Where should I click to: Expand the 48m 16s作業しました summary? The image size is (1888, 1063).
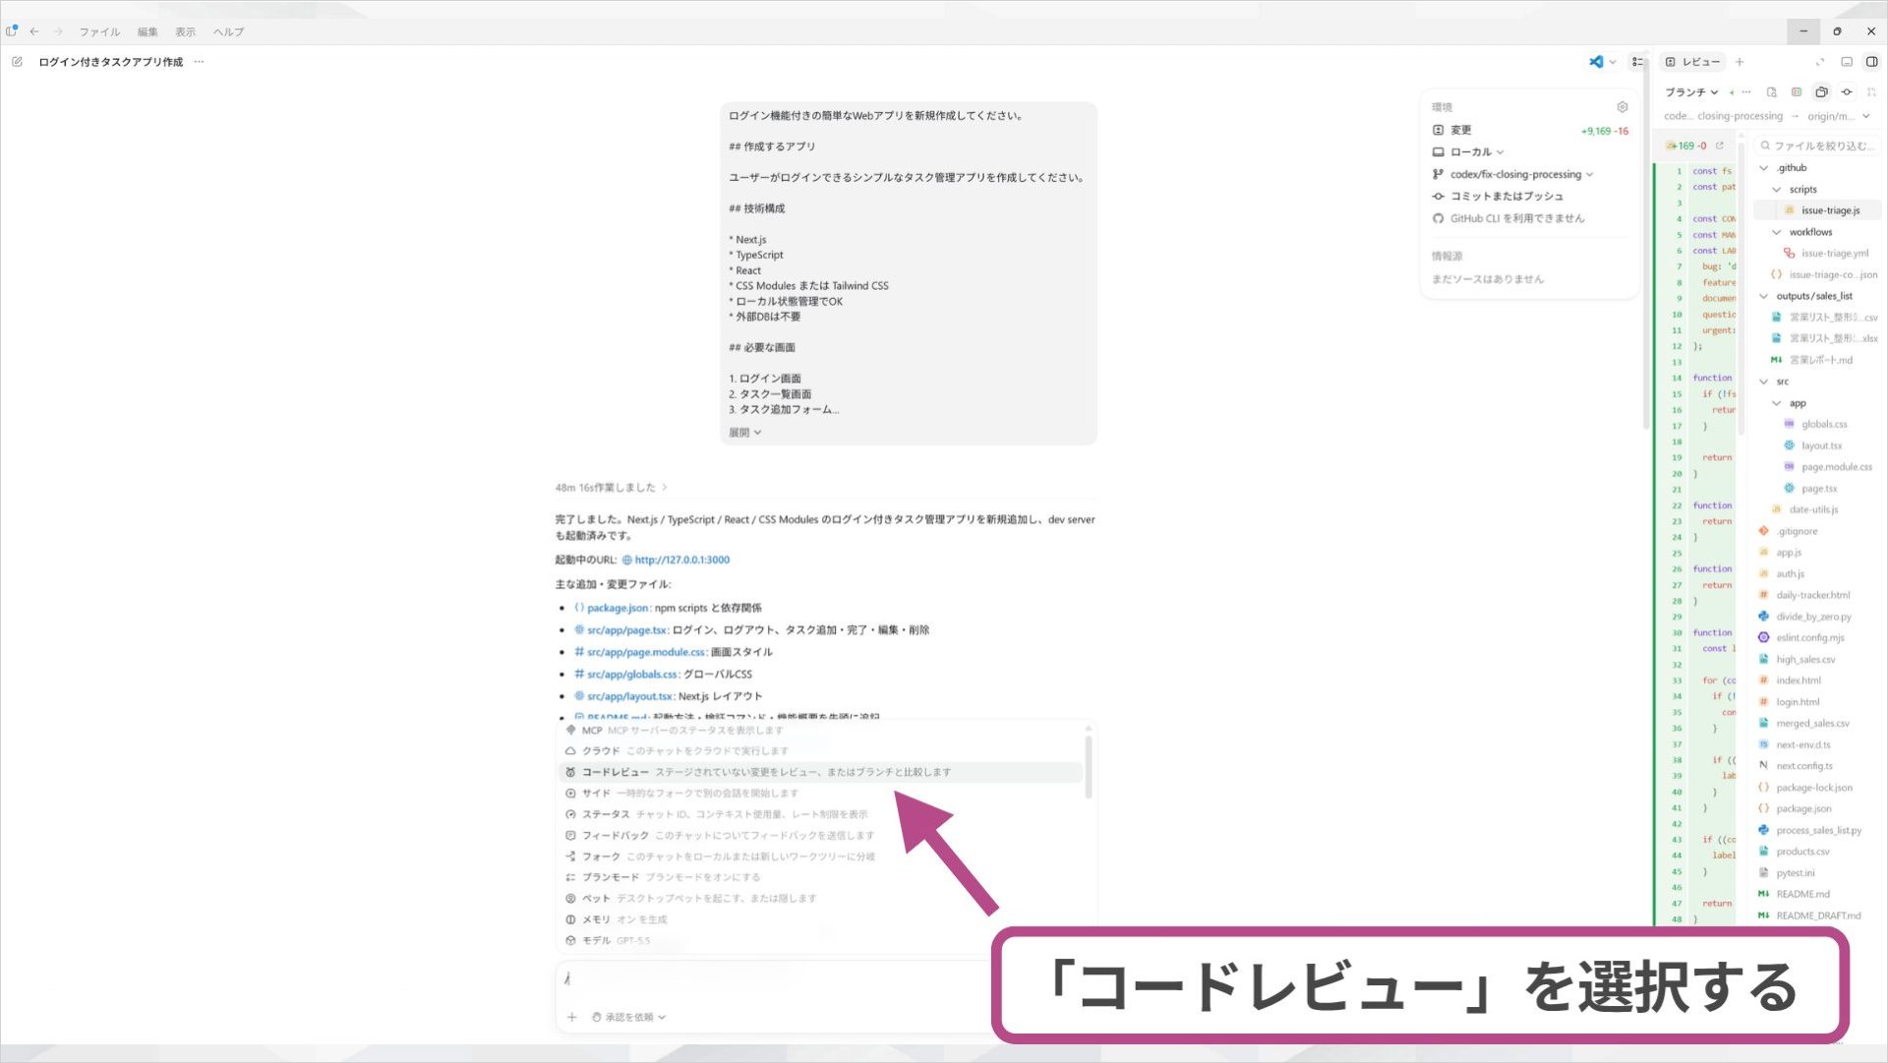[611, 488]
